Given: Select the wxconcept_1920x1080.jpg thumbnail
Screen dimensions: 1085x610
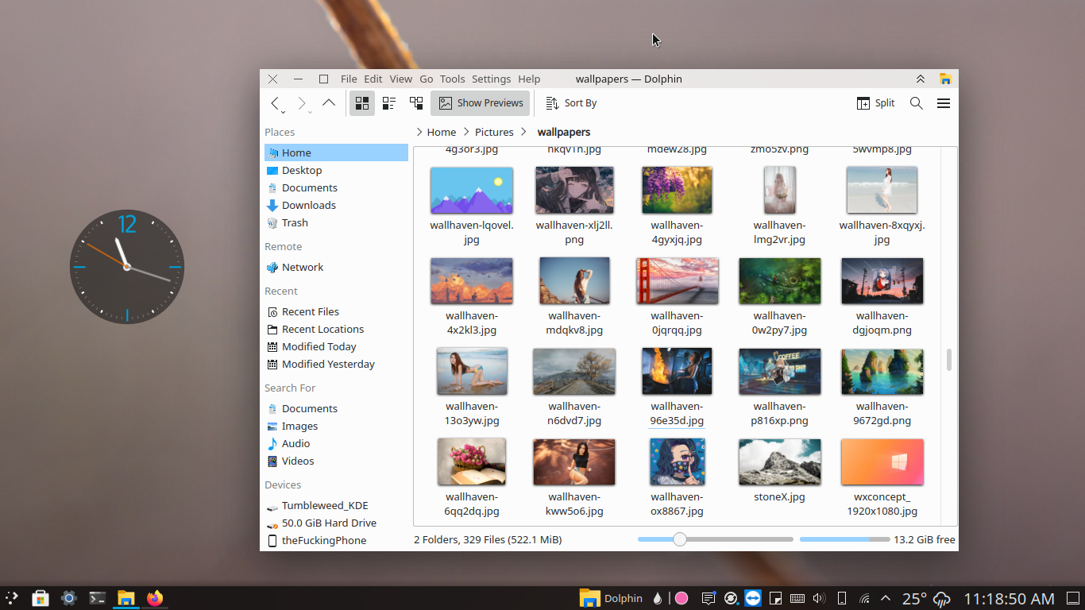Looking at the screenshot, I should pos(882,462).
